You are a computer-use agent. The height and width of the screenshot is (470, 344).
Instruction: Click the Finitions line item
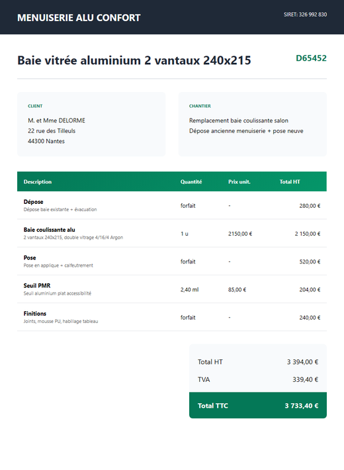172,317
